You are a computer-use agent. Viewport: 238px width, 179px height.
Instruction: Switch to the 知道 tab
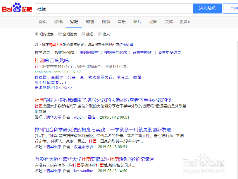click(90, 22)
